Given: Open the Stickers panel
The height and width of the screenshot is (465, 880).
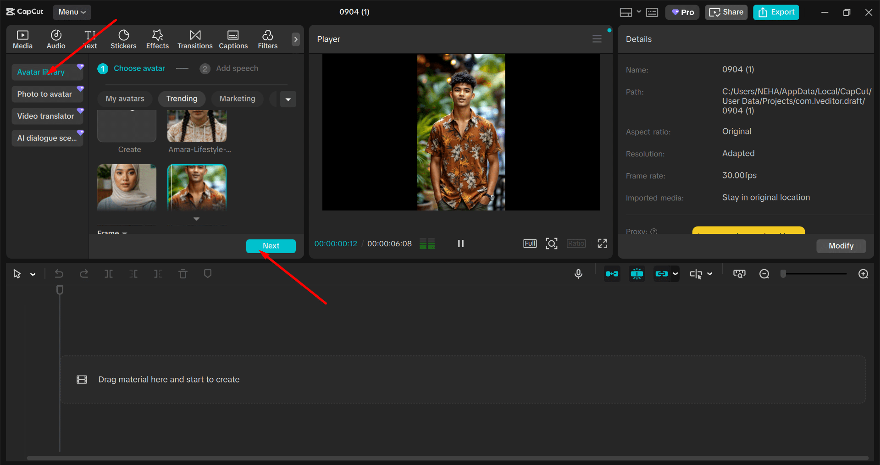Looking at the screenshot, I should click(x=123, y=39).
